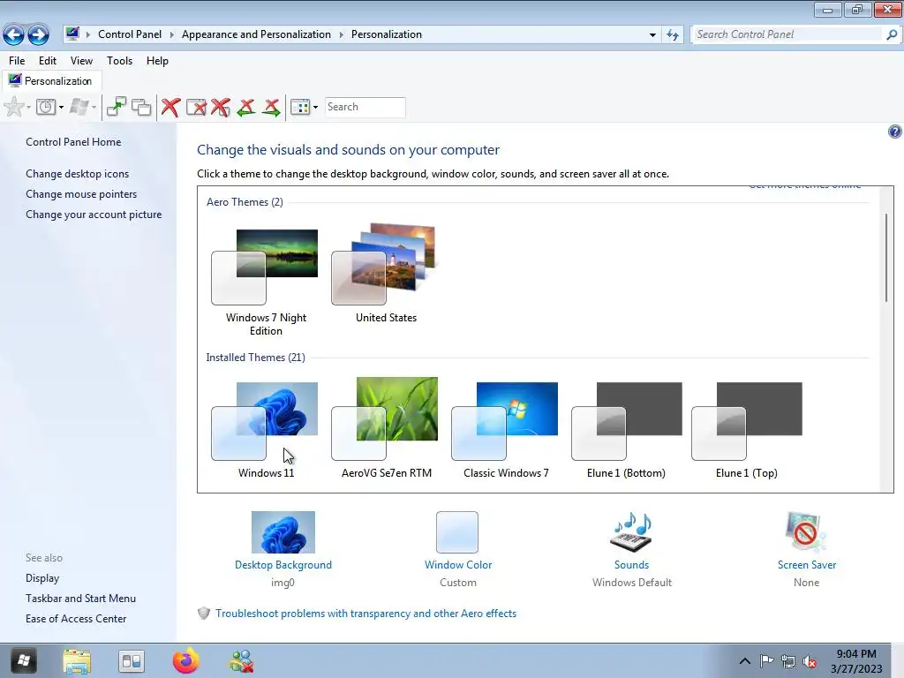The height and width of the screenshot is (678, 904).
Task: Open the Window Color swatch
Action: (457, 532)
